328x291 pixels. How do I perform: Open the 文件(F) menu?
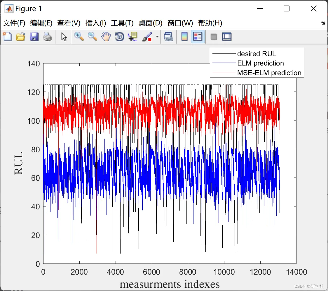tap(14, 23)
